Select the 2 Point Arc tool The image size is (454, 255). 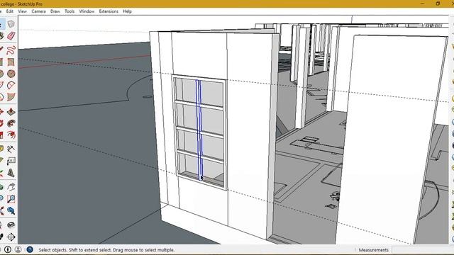click(11, 85)
